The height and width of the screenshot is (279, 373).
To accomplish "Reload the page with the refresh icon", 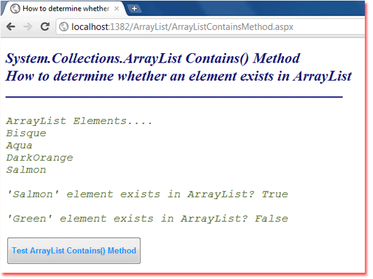I will coord(44,26).
